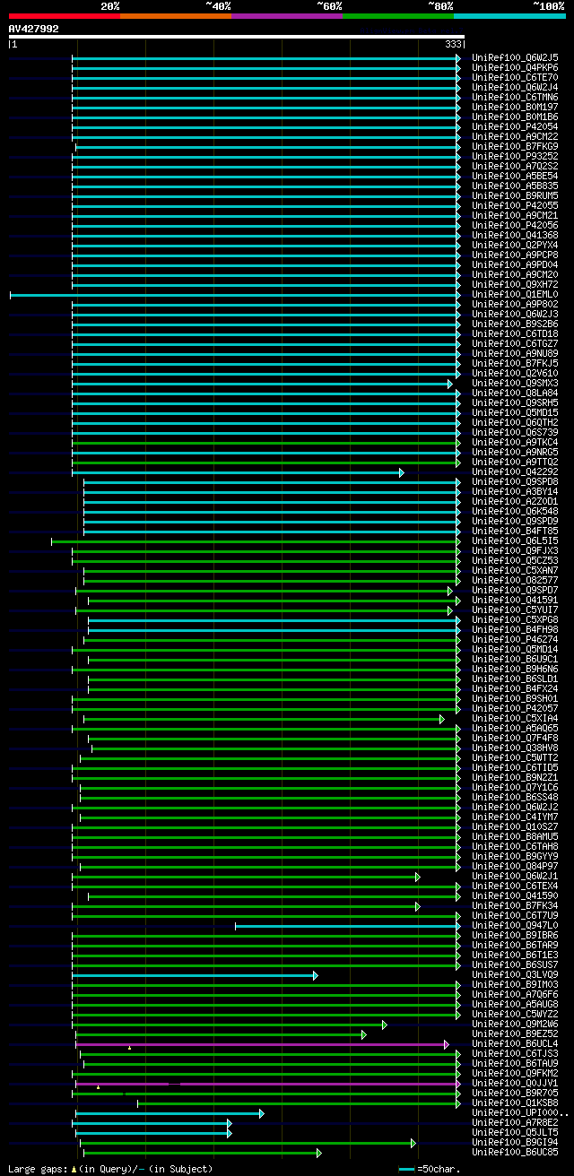This screenshot has height=1176, width=574.
Task: Open hit UniRef100_Q9SPD7
Action: pyautogui.click(x=515, y=590)
